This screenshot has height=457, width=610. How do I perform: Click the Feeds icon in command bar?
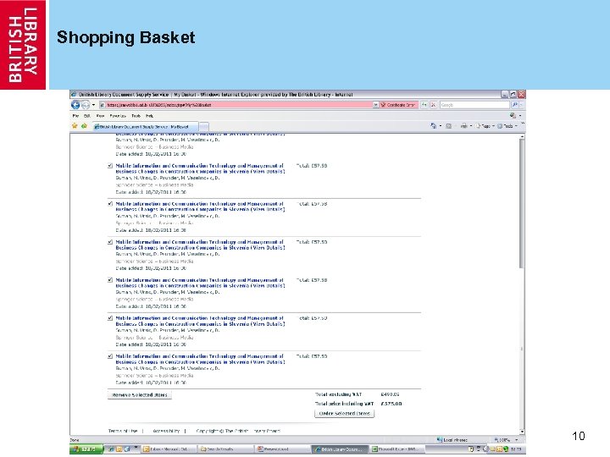pyautogui.click(x=448, y=126)
